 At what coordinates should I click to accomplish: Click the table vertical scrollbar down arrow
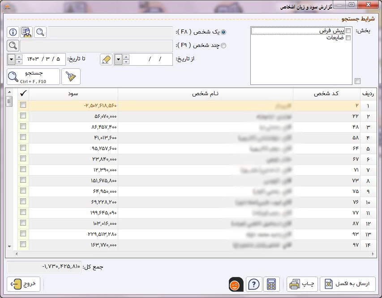pyautogui.click(x=9, y=247)
